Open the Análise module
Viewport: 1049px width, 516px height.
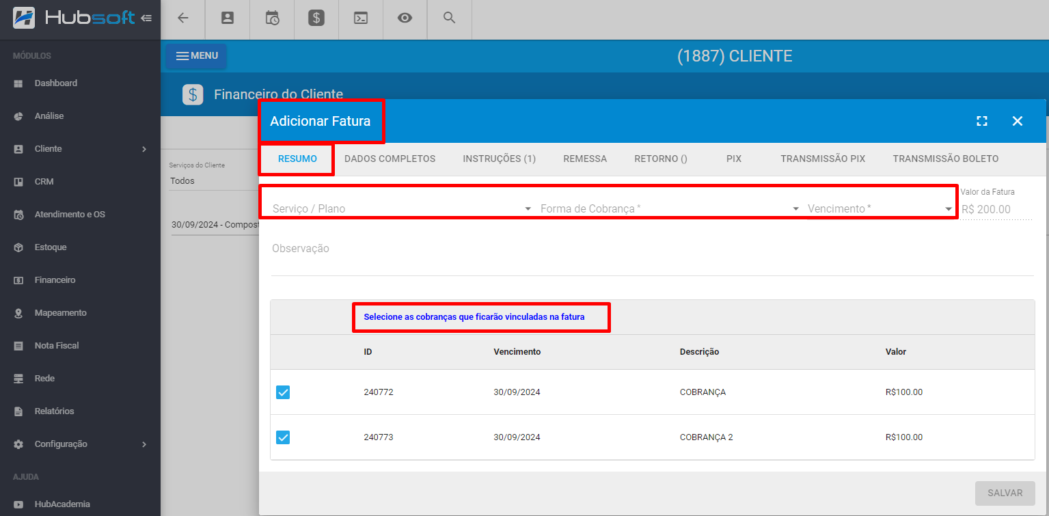pos(80,116)
